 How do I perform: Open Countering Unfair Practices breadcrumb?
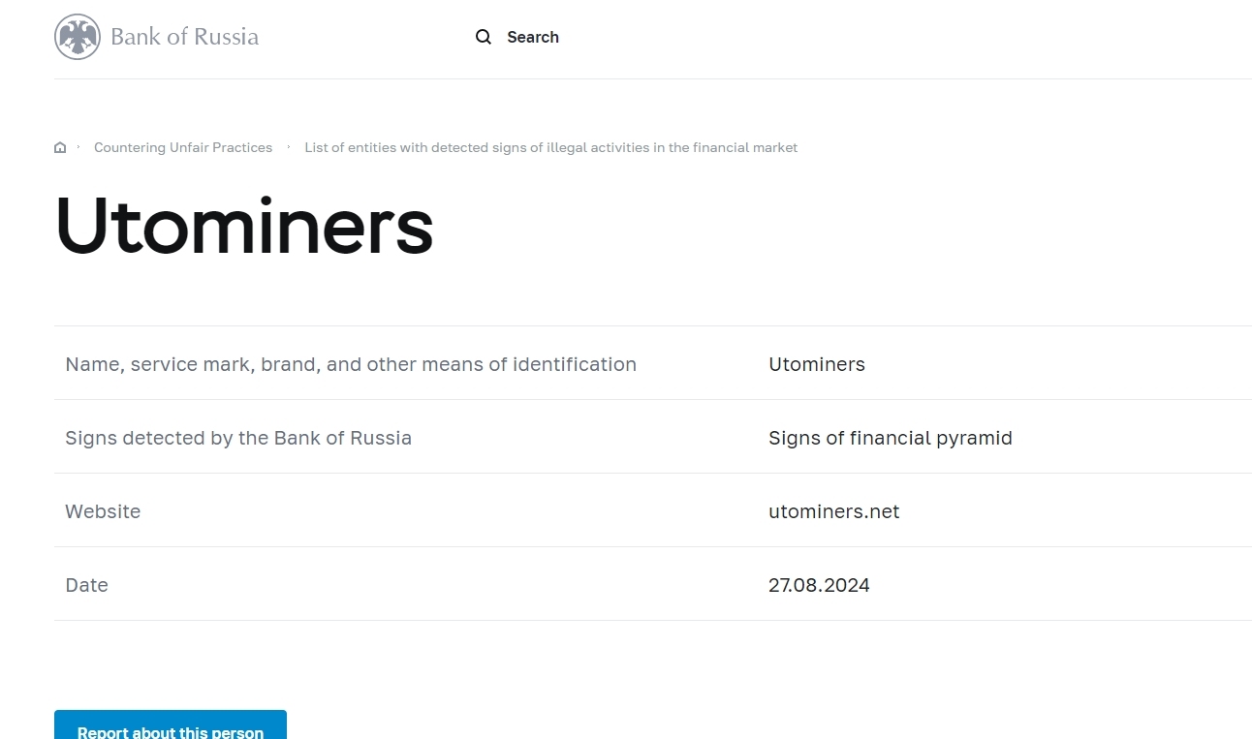point(183,148)
